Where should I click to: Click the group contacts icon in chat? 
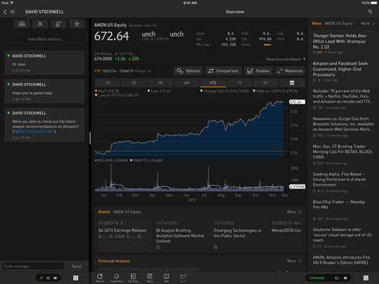(x=22, y=24)
